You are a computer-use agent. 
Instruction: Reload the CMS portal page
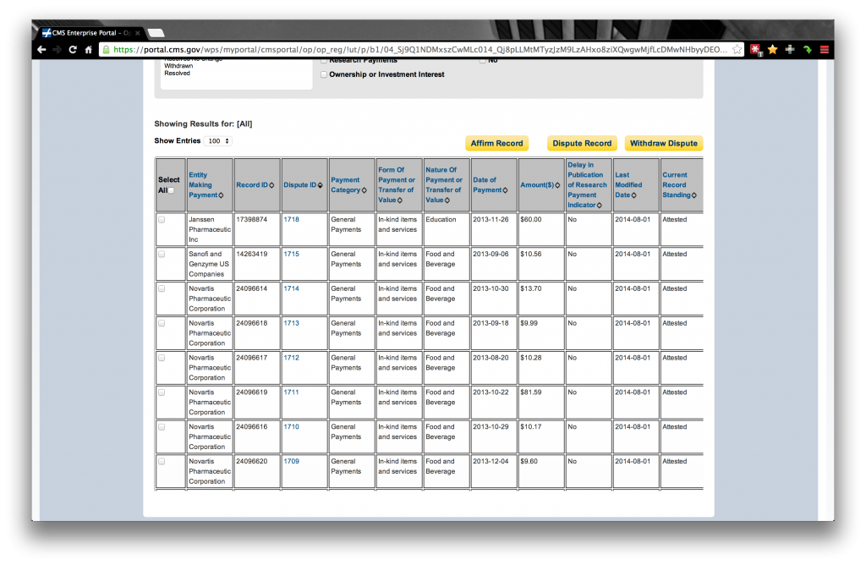[73, 50]
